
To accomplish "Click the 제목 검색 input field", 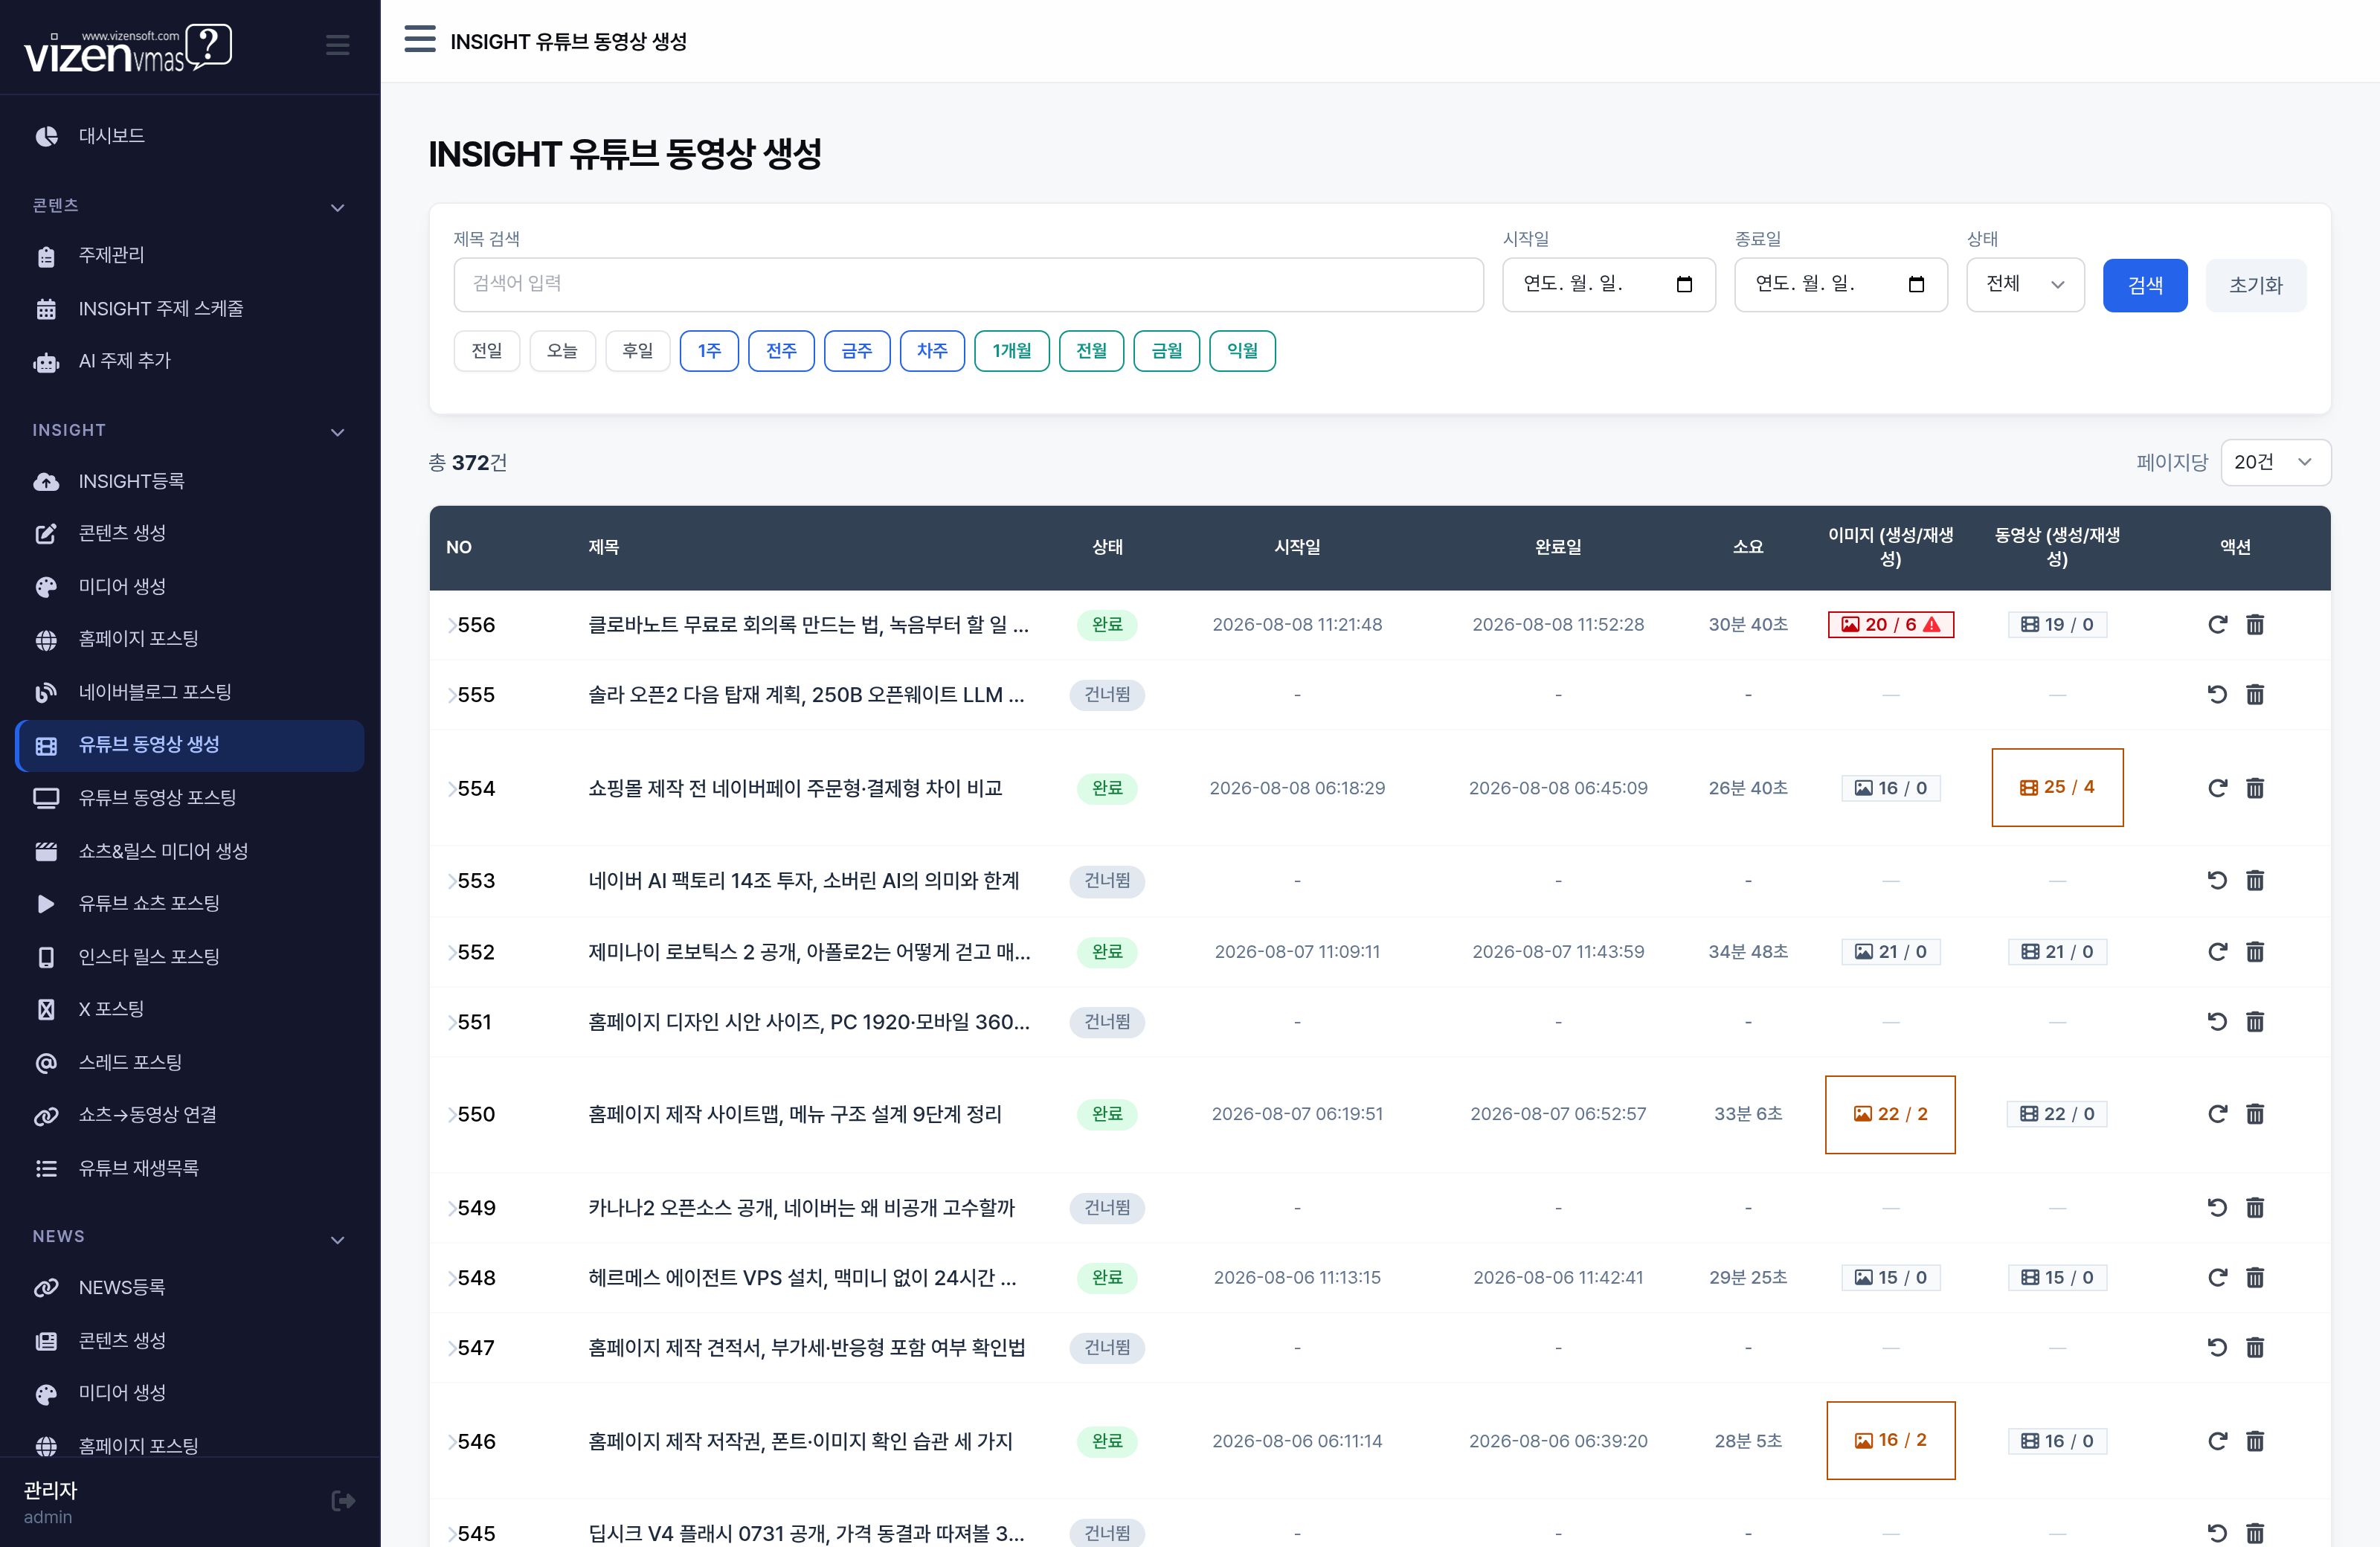I will point(968,284).
